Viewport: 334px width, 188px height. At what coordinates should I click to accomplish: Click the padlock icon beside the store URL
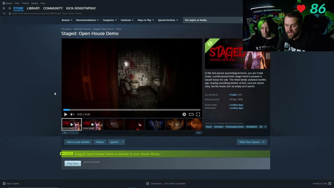point(10,13)
